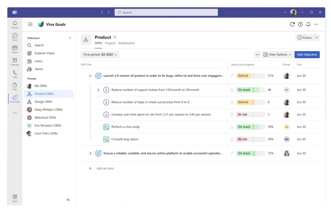Image resolution: width=331 pixels, height=208 pixels.
Task: Click the Teams search box
Action: pyautogui.click(x=166, y=12)
